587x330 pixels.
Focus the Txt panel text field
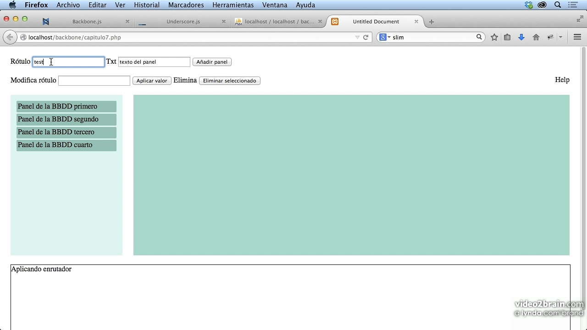(x=154, y=62)
